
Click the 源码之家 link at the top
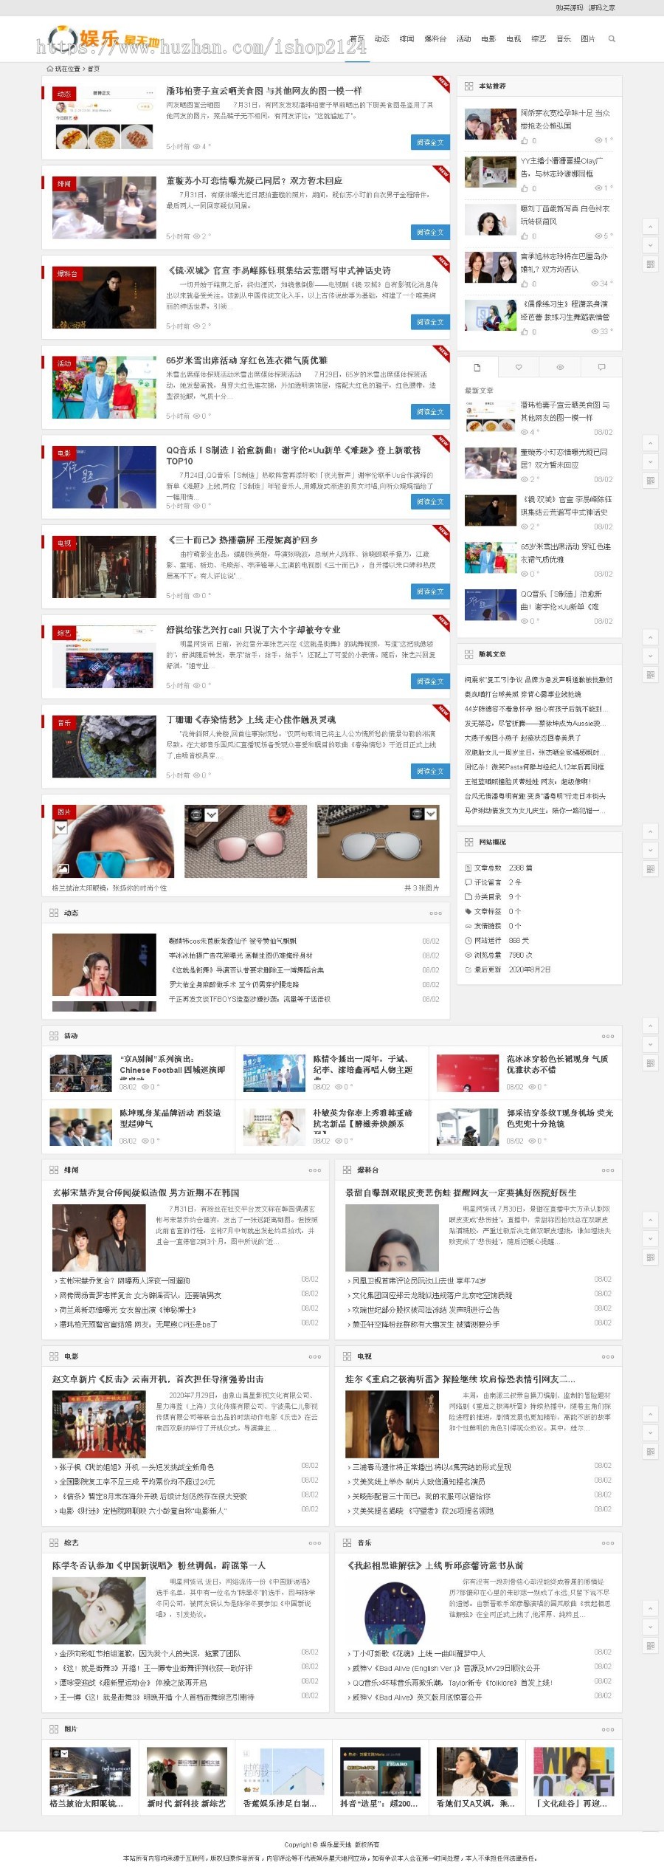(601, 7)
